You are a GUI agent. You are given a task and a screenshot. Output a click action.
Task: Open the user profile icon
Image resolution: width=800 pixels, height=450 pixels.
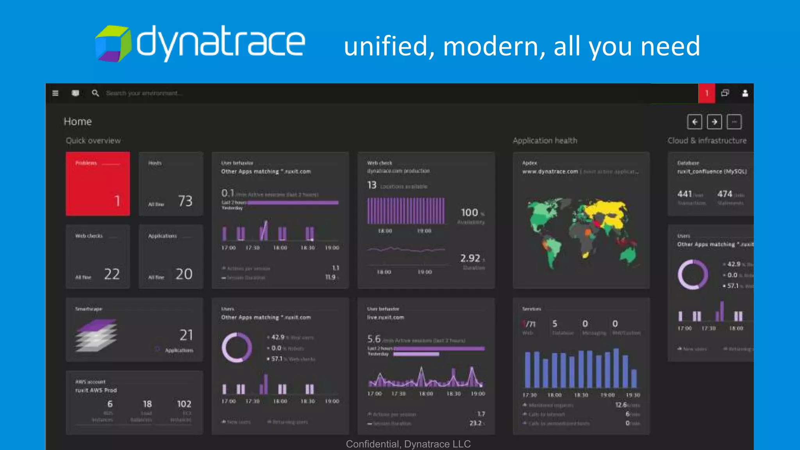pos(745,93)
